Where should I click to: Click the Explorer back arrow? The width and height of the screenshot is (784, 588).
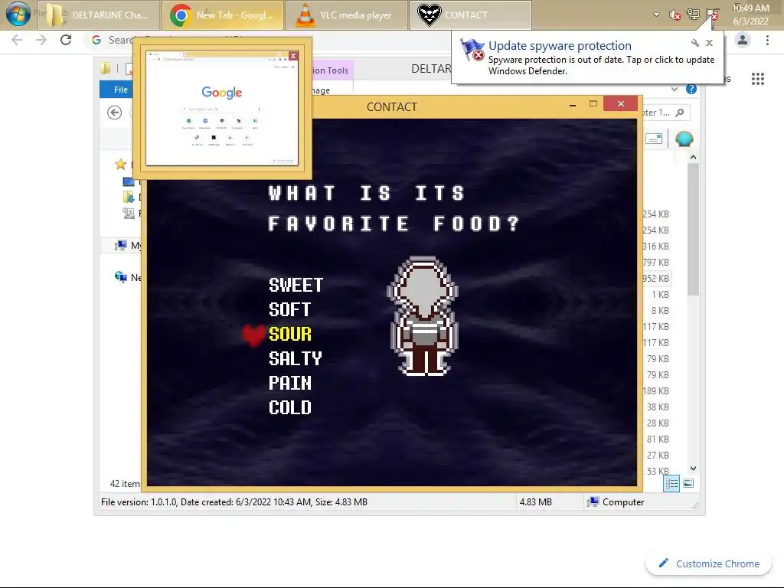click(115, 113)
